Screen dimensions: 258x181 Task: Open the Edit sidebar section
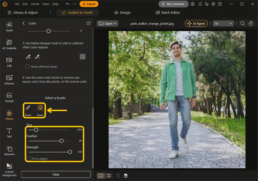(x=9, y=62)
